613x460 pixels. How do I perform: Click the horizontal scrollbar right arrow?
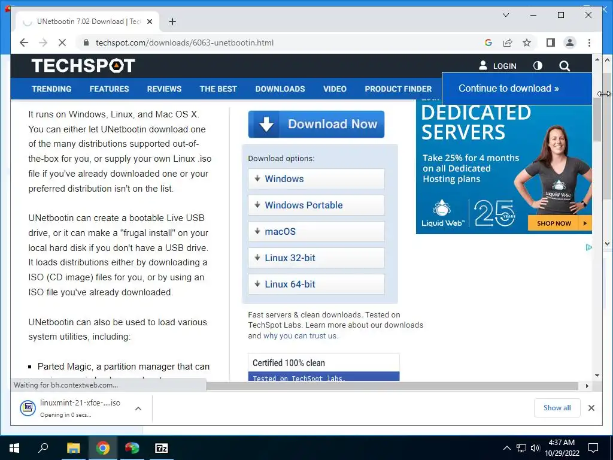coord(587,386)
